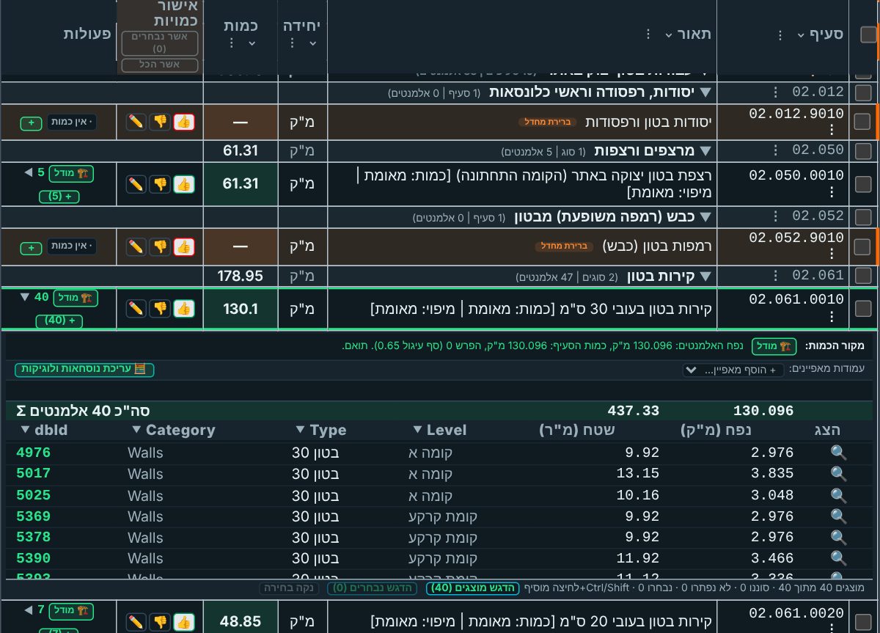Check the group 02.061 checkbox
The width and height of the screenshot is (880, 633).
863,276
